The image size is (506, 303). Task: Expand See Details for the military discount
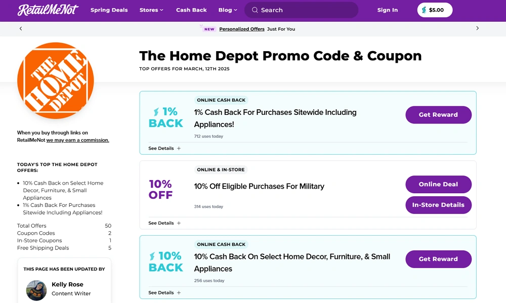pyautogui.click(x=161, y=223)
